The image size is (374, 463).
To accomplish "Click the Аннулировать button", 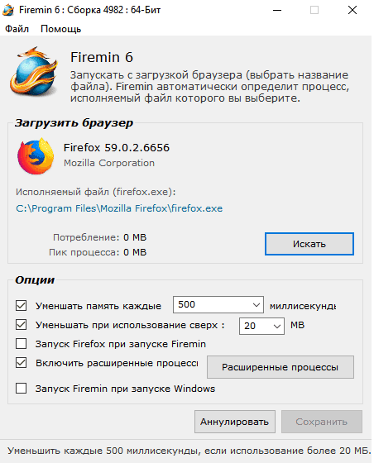I will pyautogui.click(x=235, y=422).
